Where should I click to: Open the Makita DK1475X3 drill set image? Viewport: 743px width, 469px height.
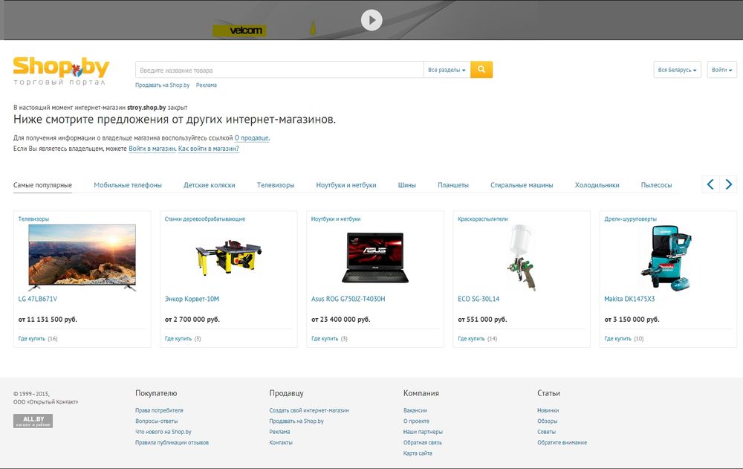pyautogui.click(x=668, y=257)
